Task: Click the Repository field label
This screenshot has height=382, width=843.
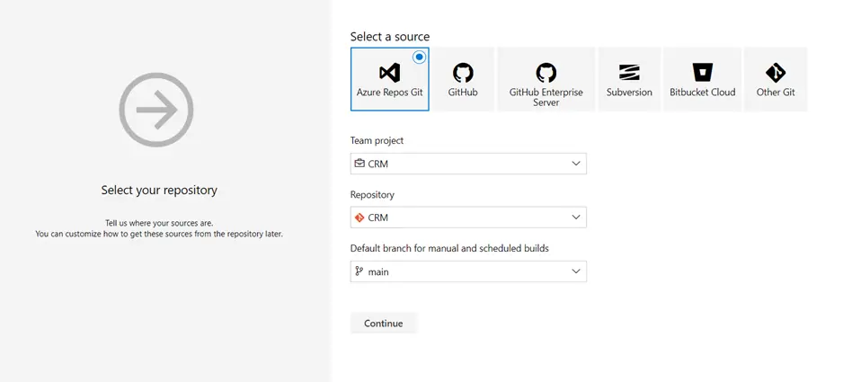Action: click(372, 195)
